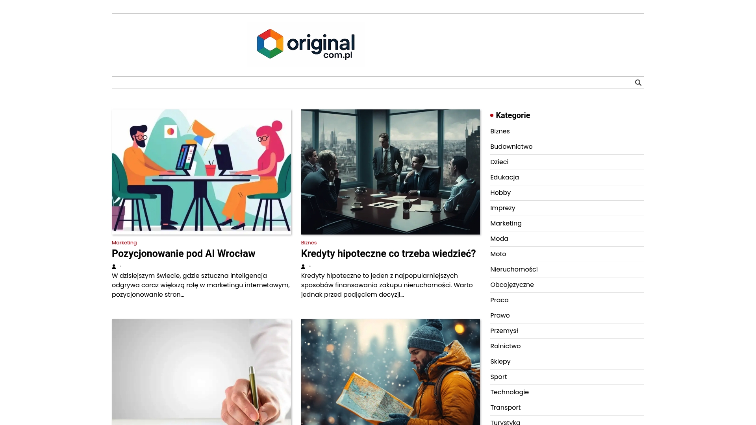Visit the Sport category link
This screenshot has height=425, width=756.
tap(498, 377)
